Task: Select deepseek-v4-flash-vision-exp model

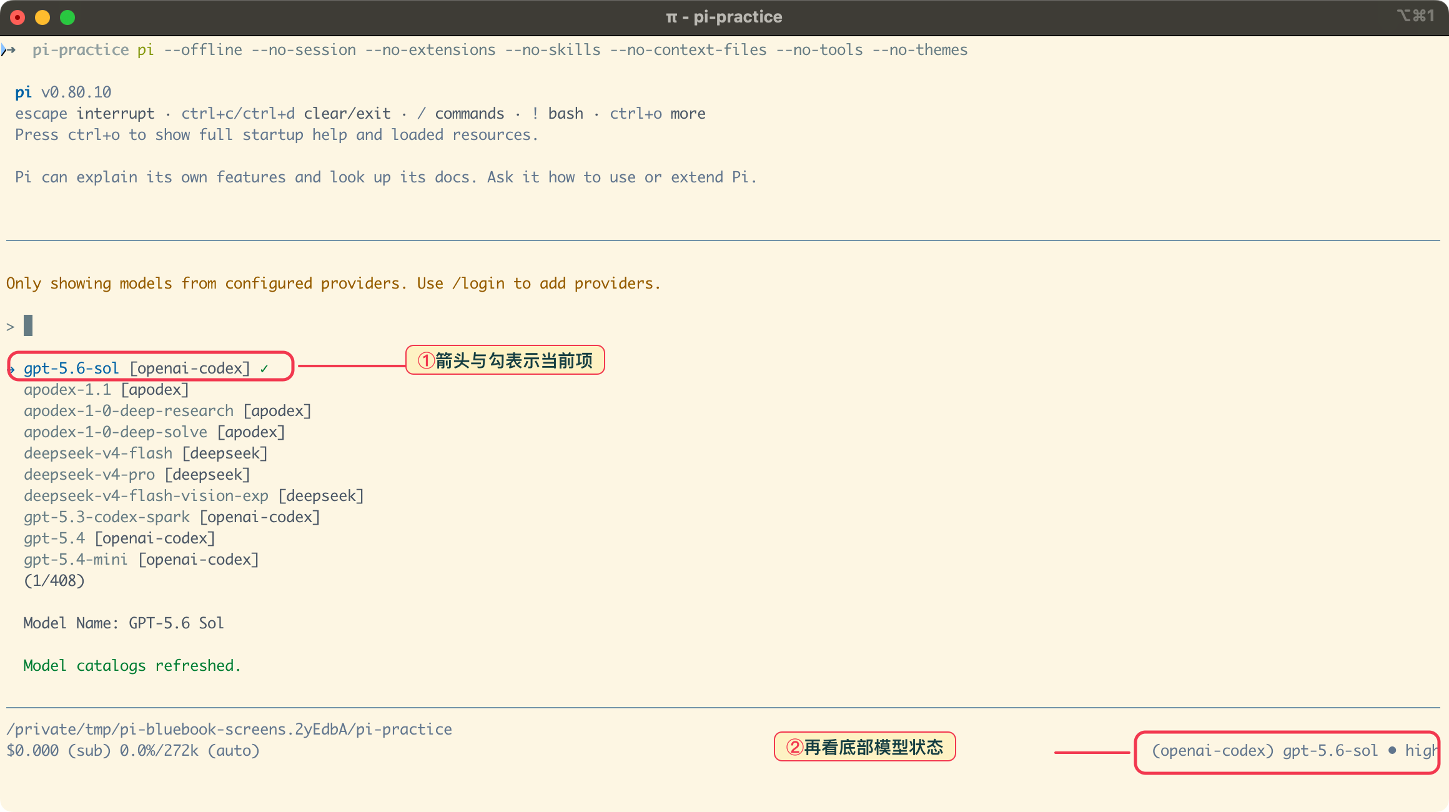Action: [x=194, y=495]
